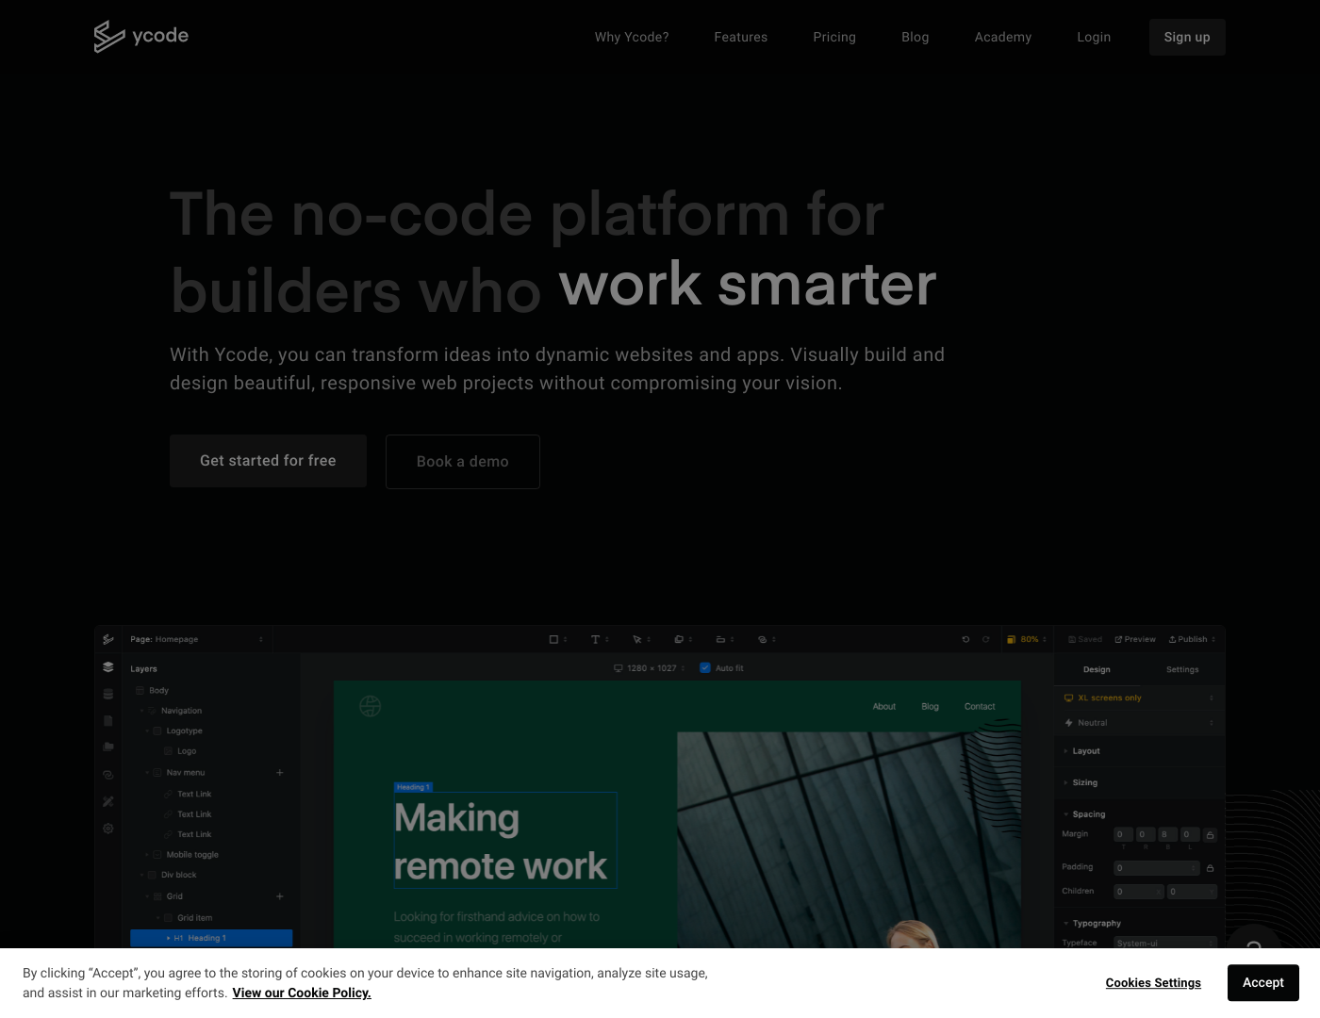Open the Publish dropdown in the editor

click(x=1193, y=639)
